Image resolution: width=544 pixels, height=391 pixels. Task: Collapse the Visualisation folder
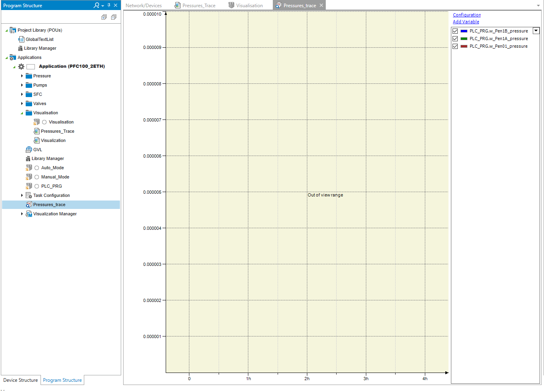point(22,113)
